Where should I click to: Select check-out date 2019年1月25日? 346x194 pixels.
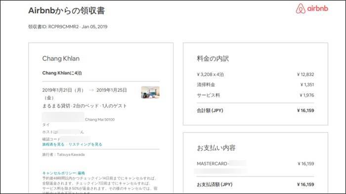click(x=112, y=90)
